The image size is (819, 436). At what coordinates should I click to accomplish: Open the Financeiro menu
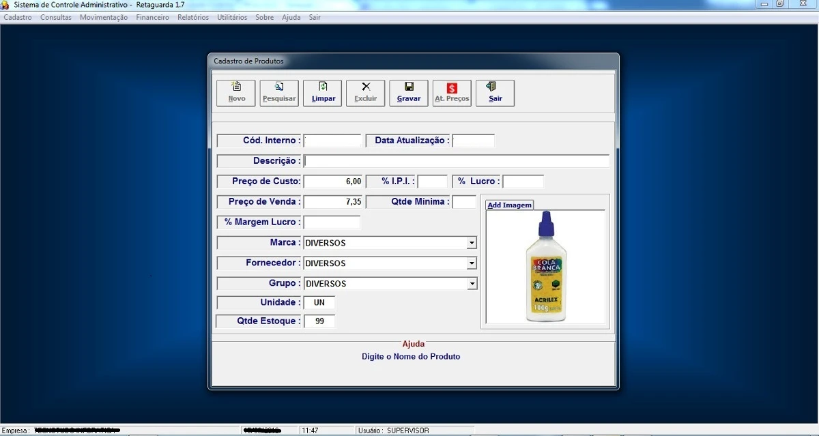[x=152, y=18]
